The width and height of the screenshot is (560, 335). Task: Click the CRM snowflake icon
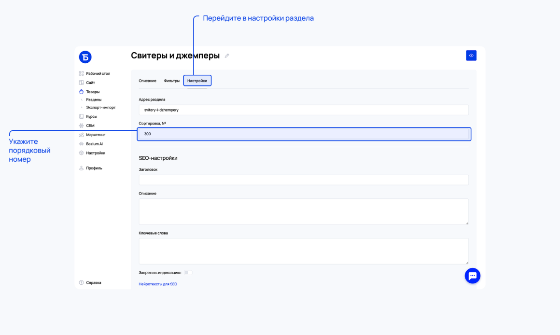tap(81, 126)
